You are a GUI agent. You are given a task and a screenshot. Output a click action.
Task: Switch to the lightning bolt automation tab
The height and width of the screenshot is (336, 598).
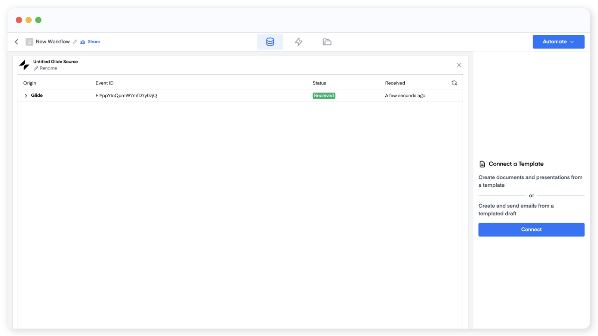[298, 42]
